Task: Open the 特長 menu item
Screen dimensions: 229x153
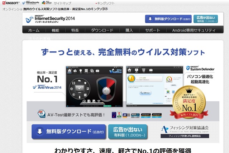Action: (x=75, y=30)
